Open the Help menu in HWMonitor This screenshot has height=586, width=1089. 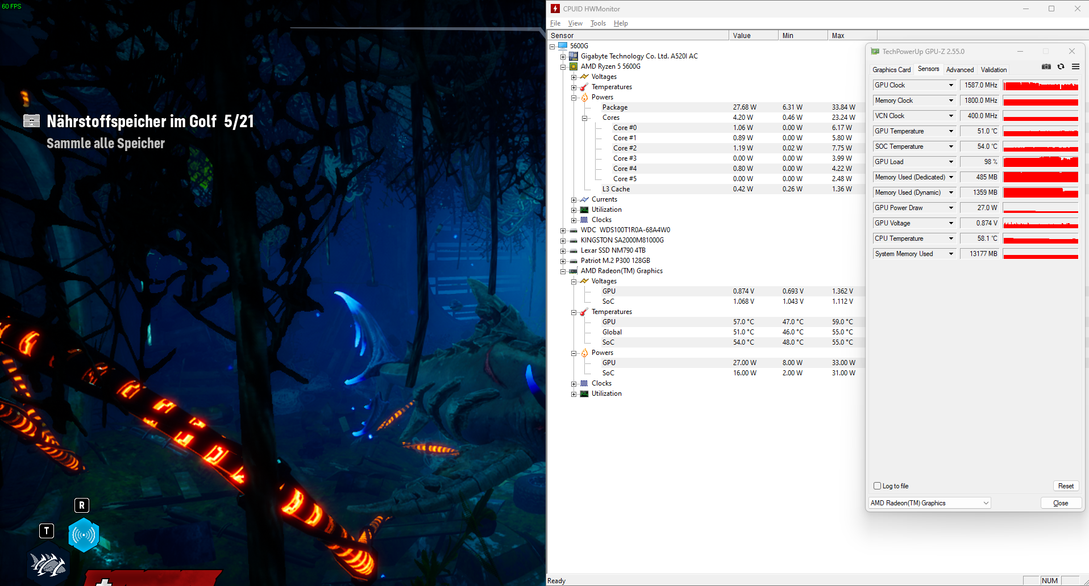tap(621, 23)
